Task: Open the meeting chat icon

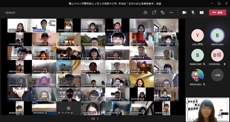Action: (x=154, y=13)
